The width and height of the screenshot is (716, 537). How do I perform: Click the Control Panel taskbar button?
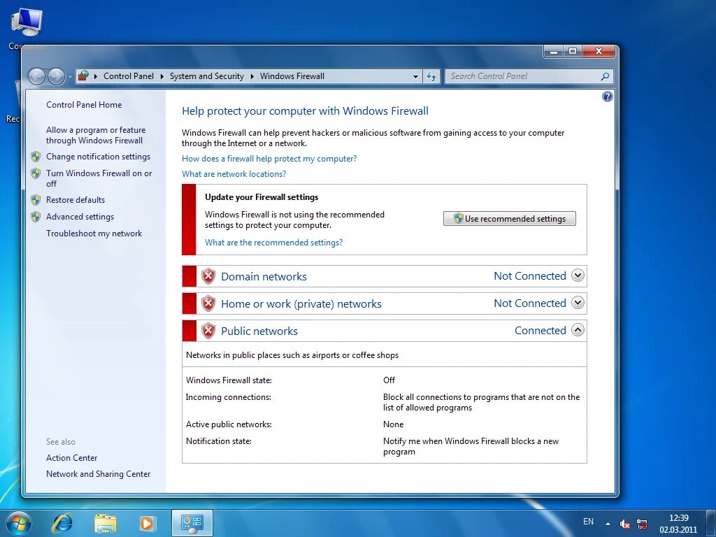pyautogui.click(x=192, y=523)
